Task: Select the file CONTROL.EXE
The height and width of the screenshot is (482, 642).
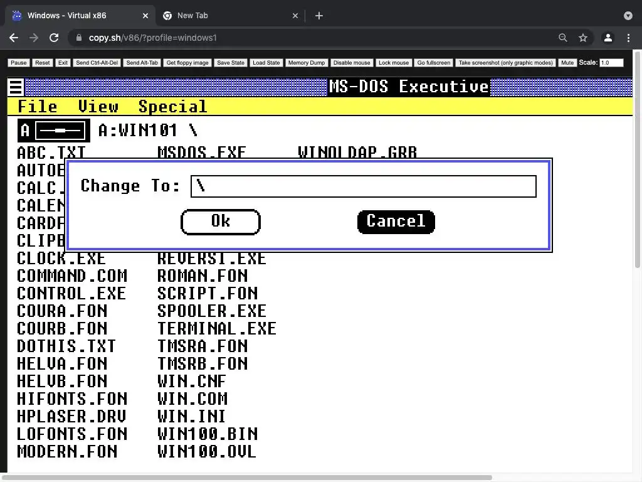Action: coord(71,294)
